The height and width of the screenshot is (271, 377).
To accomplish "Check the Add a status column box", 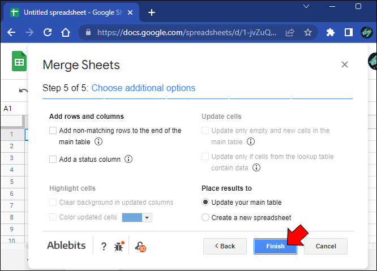I will (53, 160).
